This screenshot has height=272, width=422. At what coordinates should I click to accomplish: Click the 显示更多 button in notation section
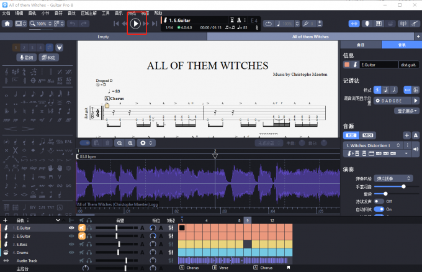pyautogui.click(x=407, y=111)
